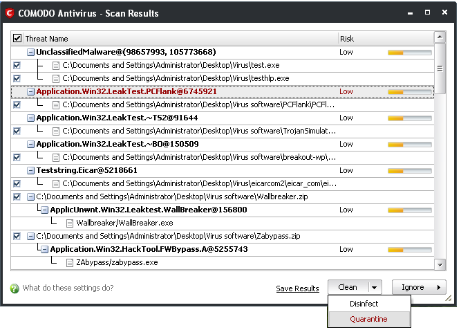Viewport: 470px width, 330px height.
Task: Click file icon beside TrojanSimulat path row
Action: [x=55, y=131]
